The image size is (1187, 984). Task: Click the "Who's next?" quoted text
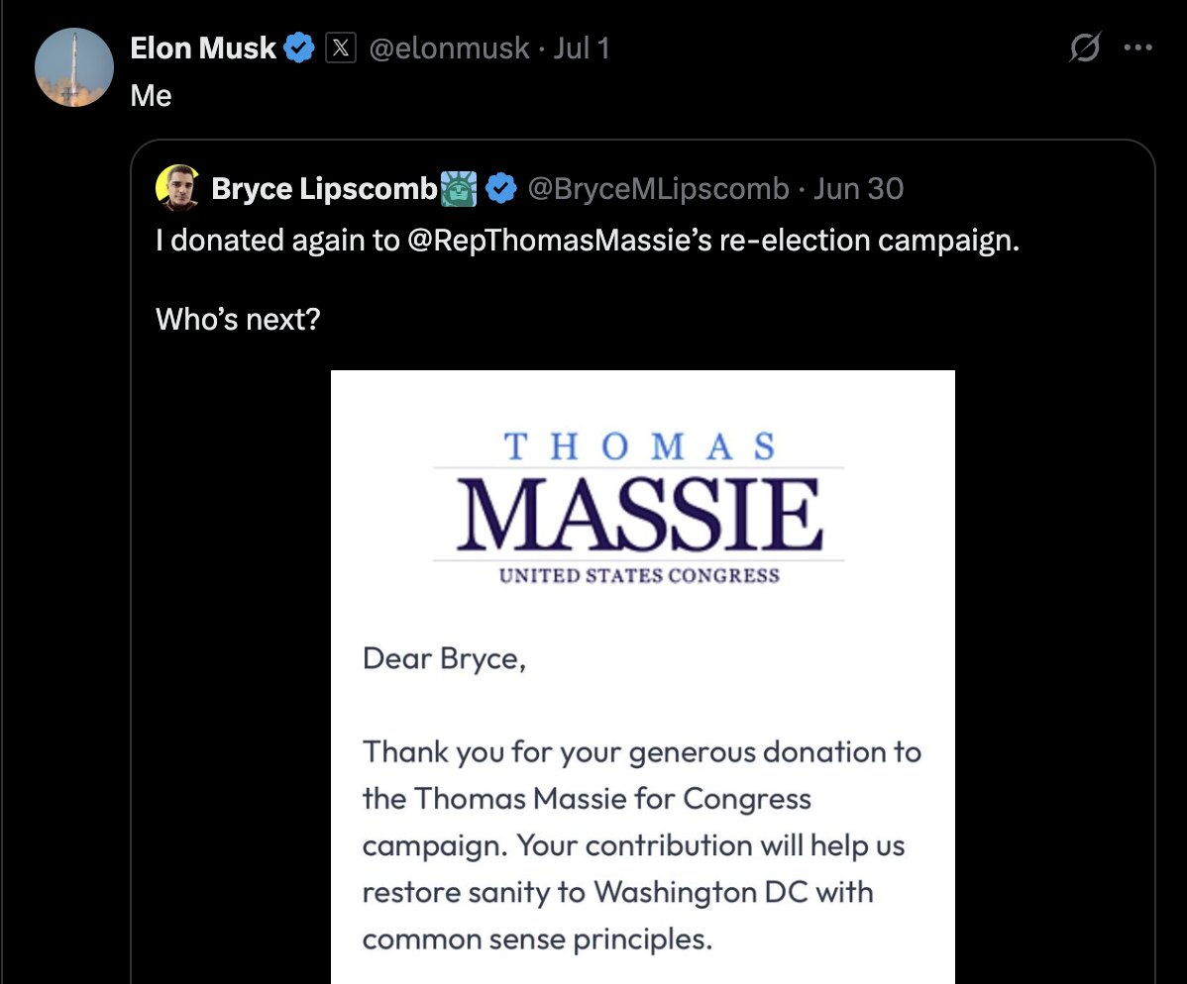pyautogui.click(x=238, y=321)
